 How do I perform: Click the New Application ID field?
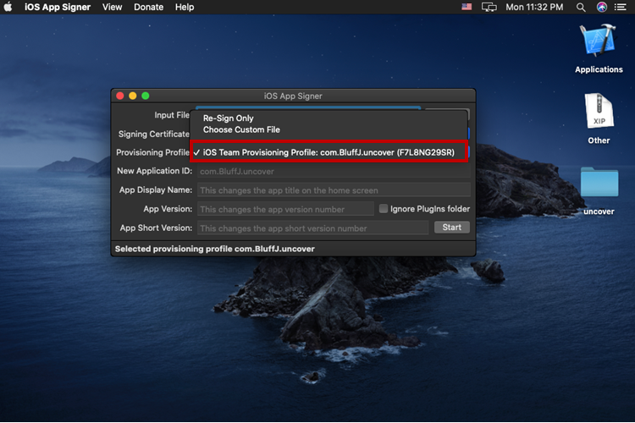pyautogui.click(x=334, y=171)
